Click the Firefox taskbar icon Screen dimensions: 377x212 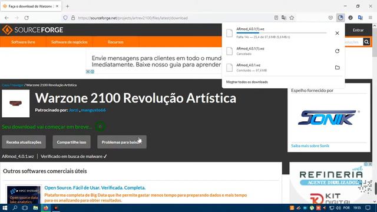[46, 208]
